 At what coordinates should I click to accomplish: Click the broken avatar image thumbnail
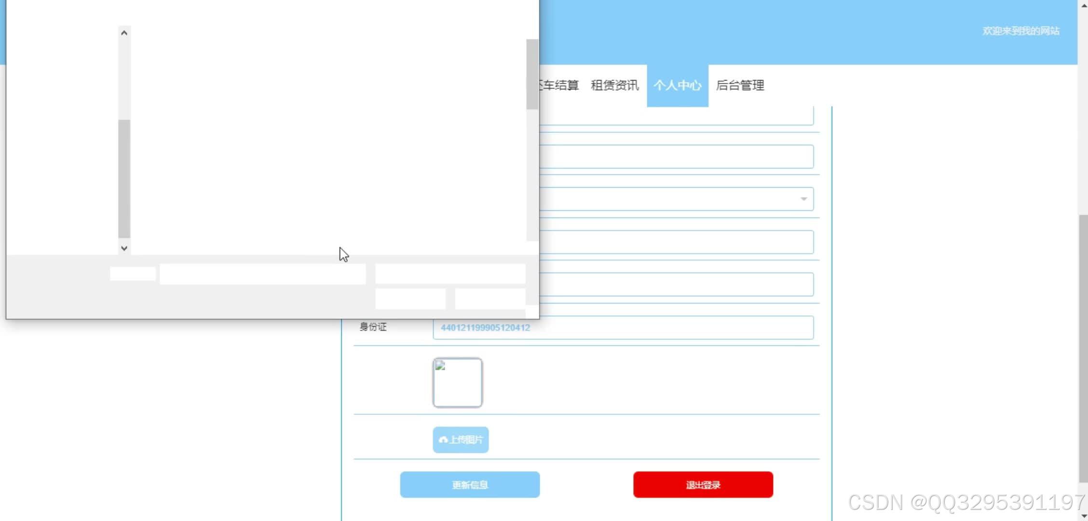pyautogui.click(x=458, y=383)
